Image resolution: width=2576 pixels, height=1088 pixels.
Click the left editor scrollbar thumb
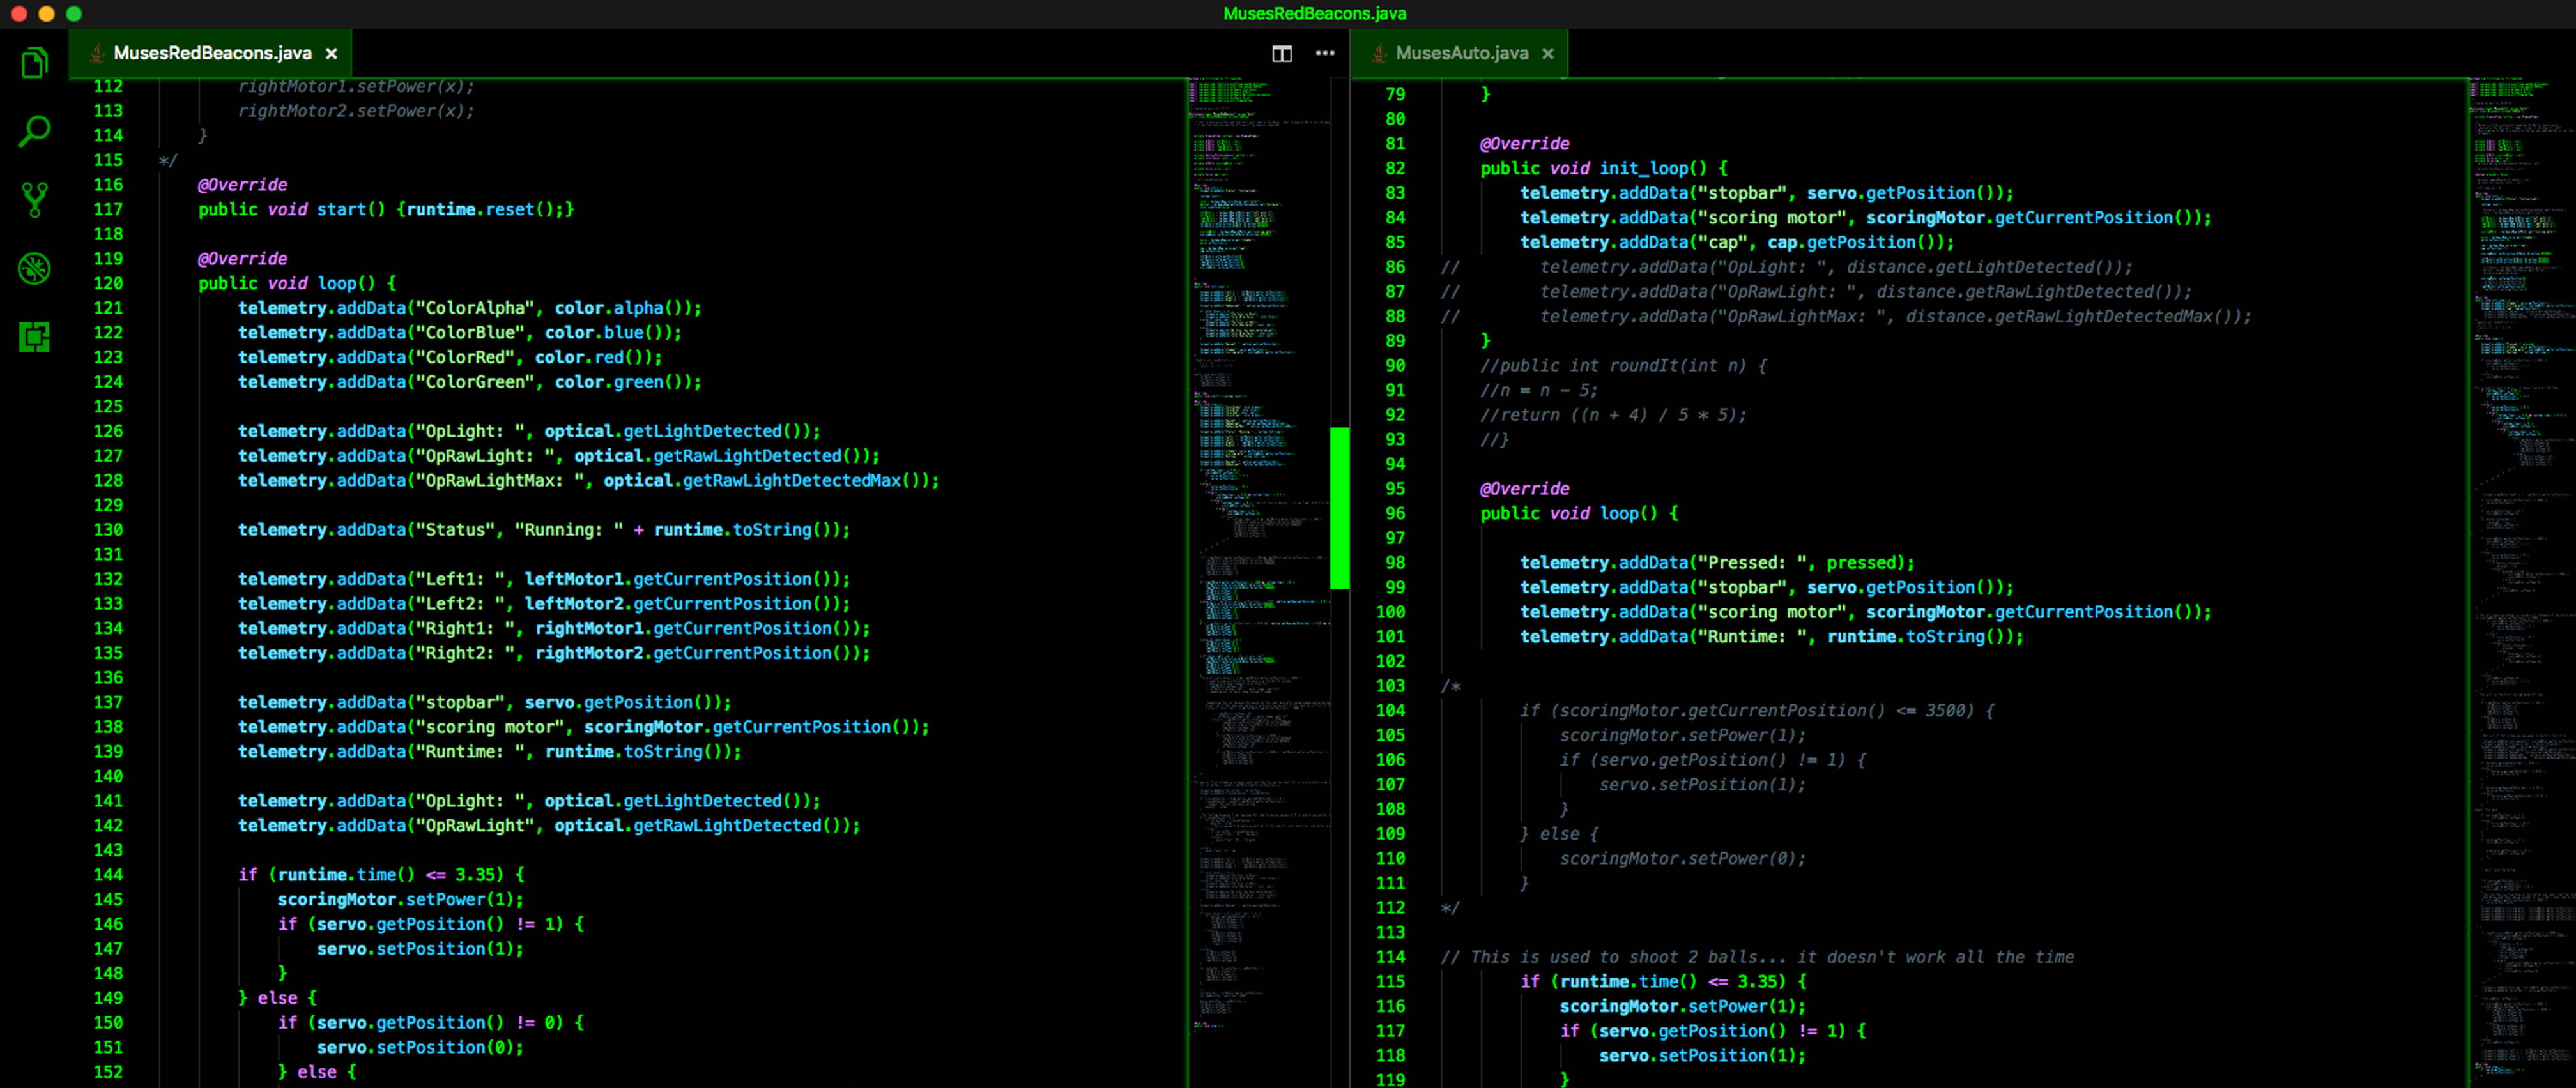[1340, 508]
